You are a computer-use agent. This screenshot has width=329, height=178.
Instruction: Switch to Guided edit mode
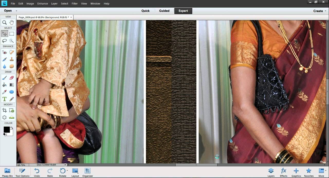click(x=164, y=11)
